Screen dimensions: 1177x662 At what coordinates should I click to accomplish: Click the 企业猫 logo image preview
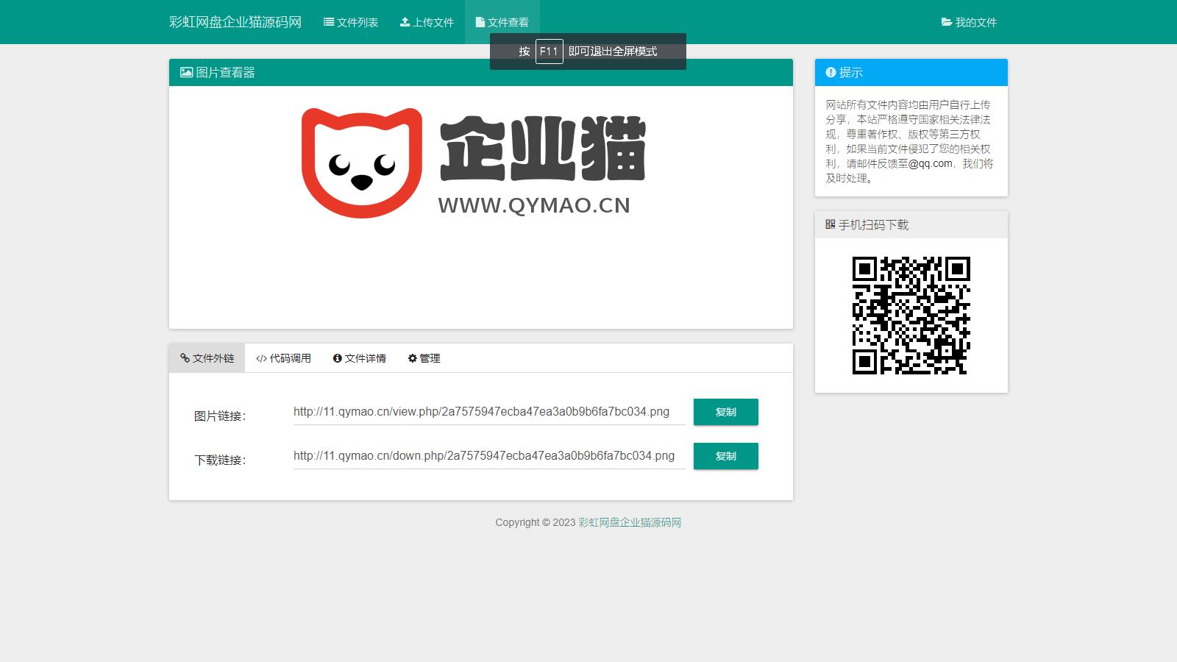pos(474,163)
